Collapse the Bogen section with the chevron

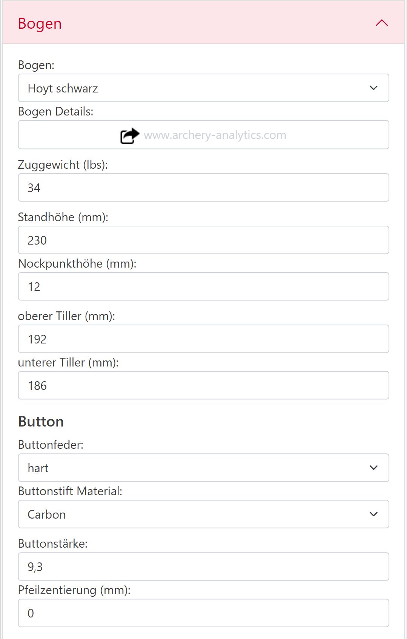tap(382, 23)
